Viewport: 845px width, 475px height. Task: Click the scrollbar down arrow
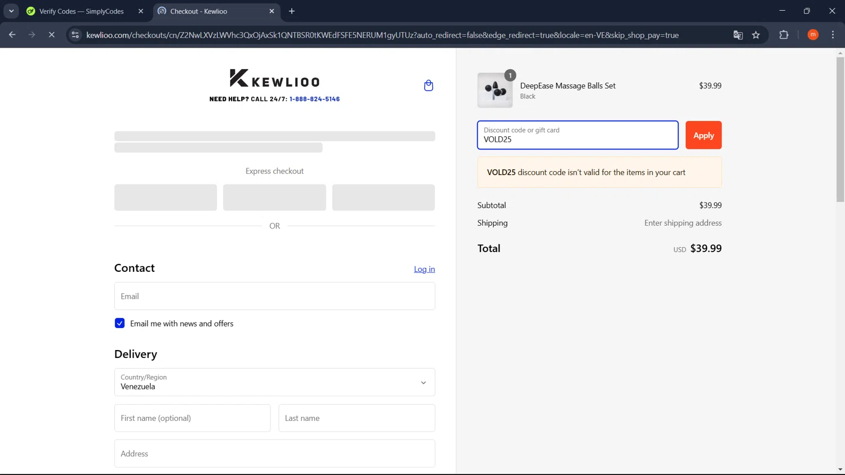tap(840, 469)
